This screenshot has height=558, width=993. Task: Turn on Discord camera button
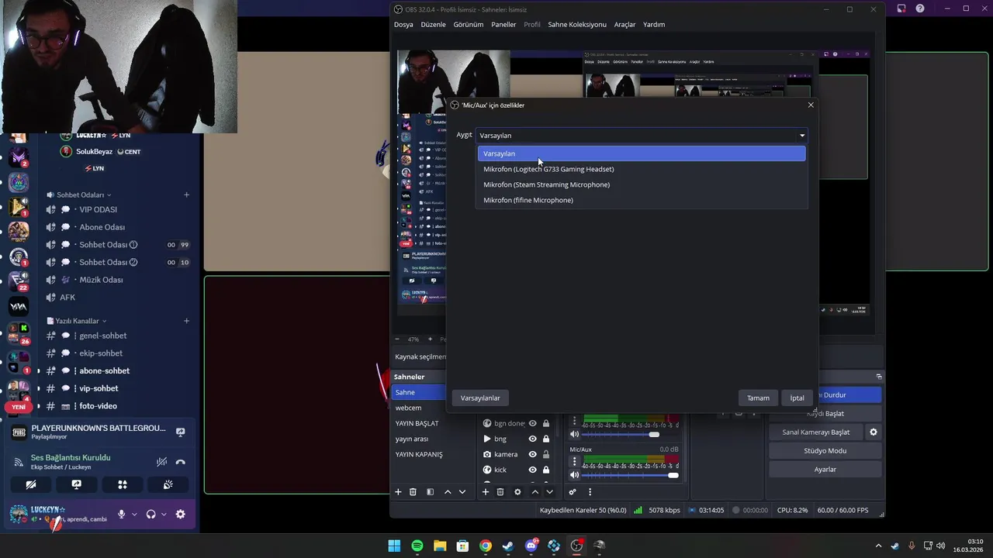tap(30, 484)
